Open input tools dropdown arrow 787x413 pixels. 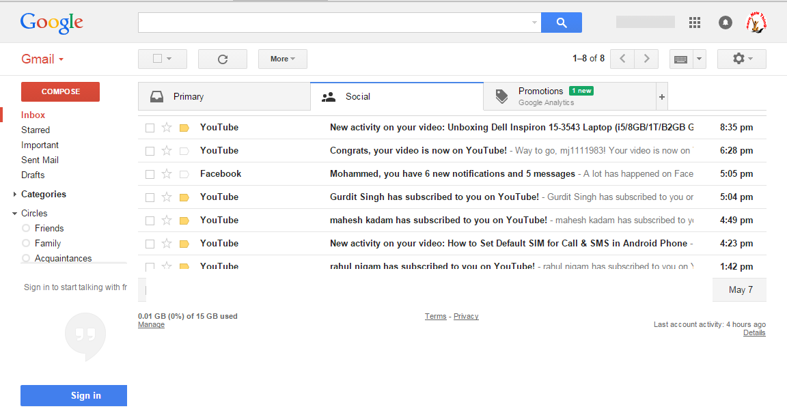pos(699,59)
